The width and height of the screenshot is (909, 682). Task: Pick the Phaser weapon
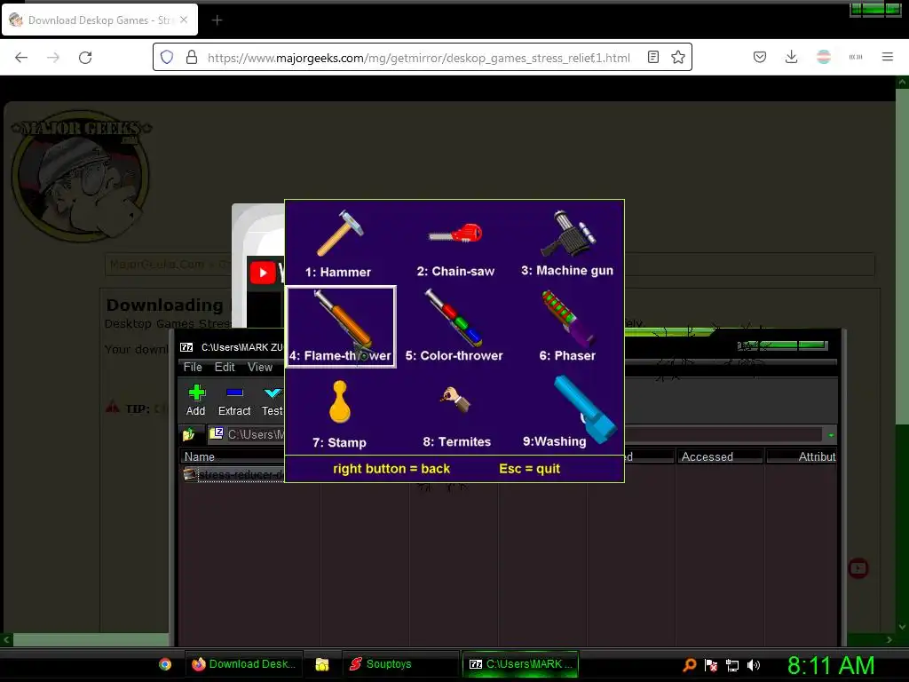click(x=567, y=327)
